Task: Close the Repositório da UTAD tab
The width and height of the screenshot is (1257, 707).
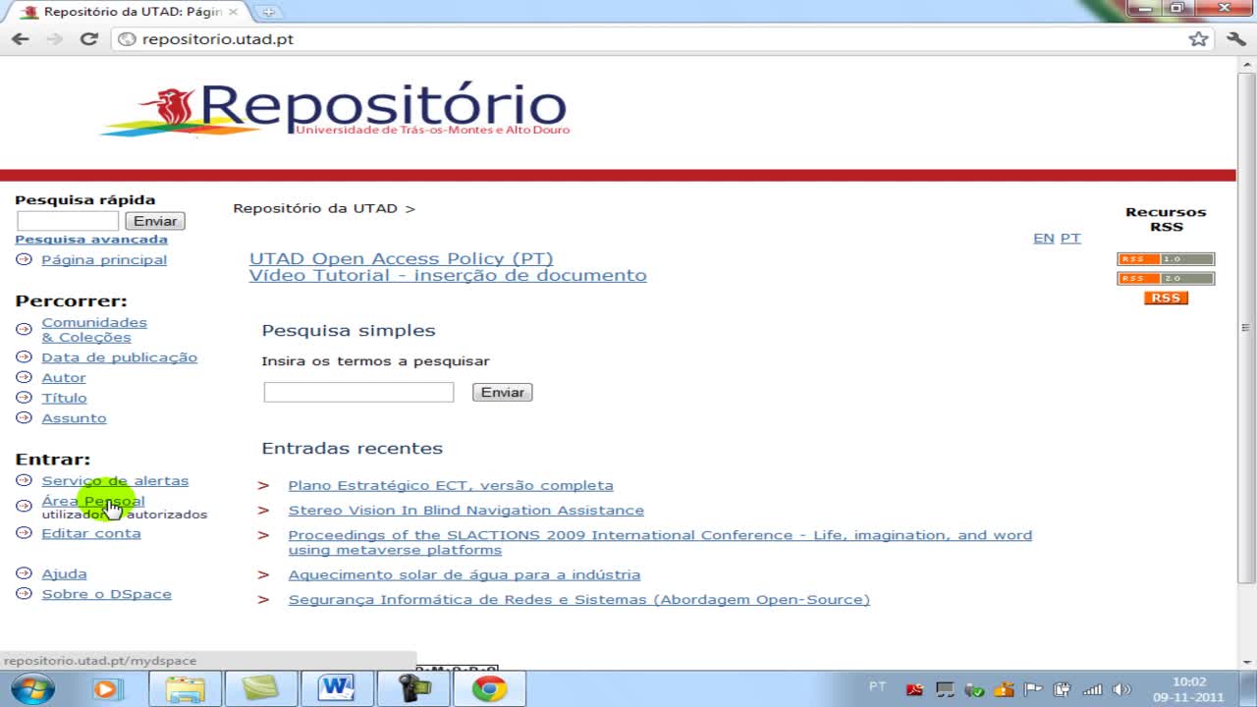Action: pyautogui.click(x=233, y=12)
